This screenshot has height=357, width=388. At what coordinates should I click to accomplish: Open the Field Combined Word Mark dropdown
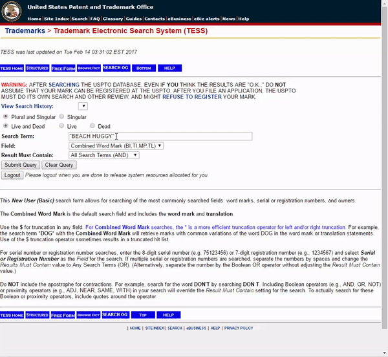pos(116,146)
